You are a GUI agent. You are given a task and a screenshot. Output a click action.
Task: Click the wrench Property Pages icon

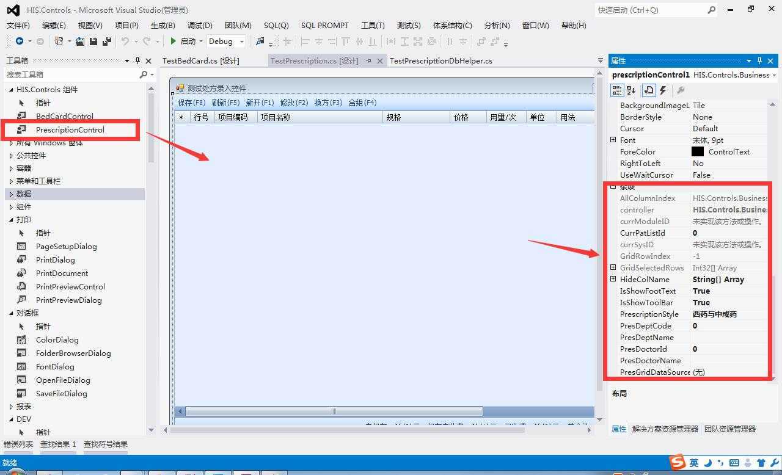(x=681, y=90)
